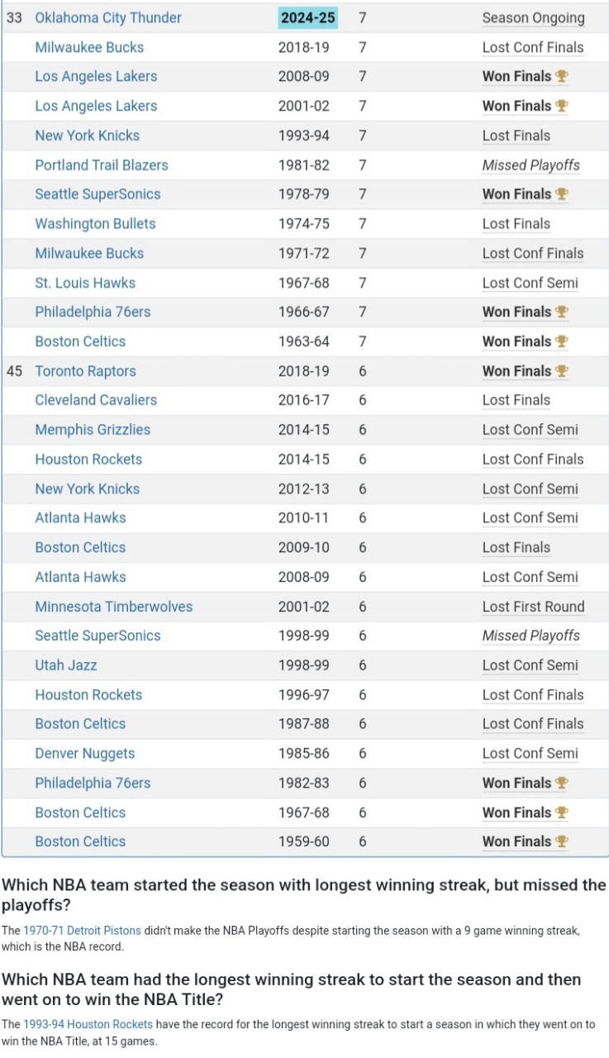Click trophy icon in Celtics 1963-64 row
Screen dimensions: 609x1058
(x=562, y=341)
